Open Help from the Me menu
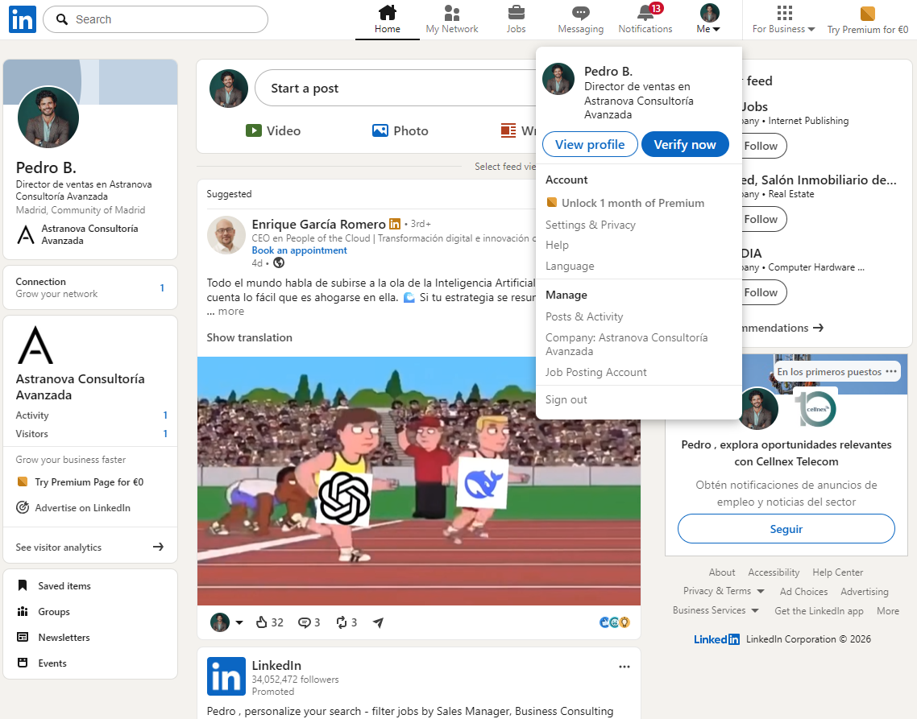This screenshot has height=719, width=917. [x=557, y=245]
